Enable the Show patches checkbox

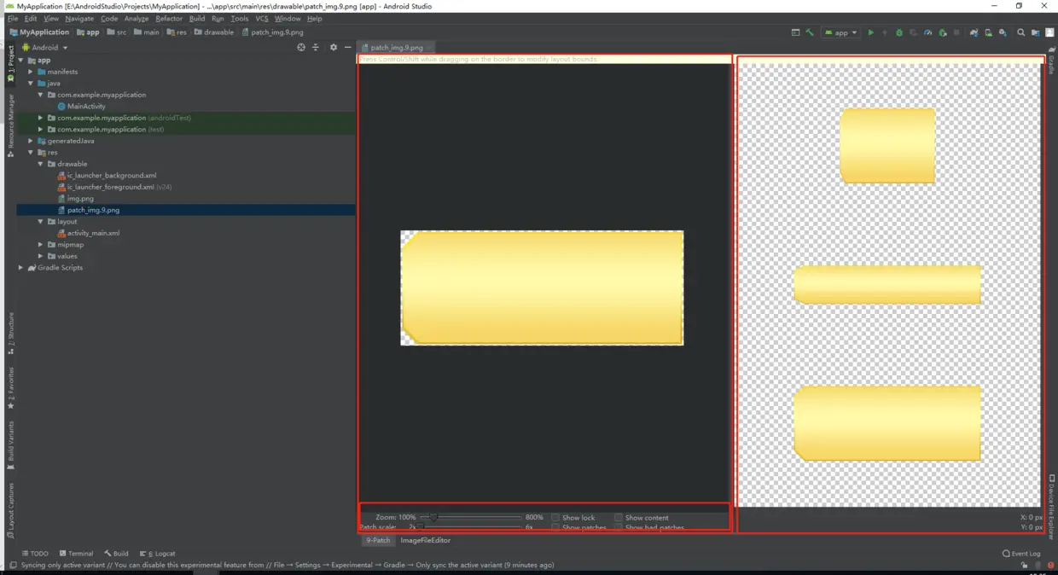click(555, 528)
